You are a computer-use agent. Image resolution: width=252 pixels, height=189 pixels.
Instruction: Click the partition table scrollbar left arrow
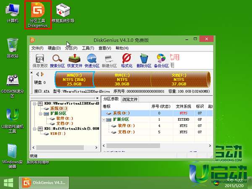104,146
